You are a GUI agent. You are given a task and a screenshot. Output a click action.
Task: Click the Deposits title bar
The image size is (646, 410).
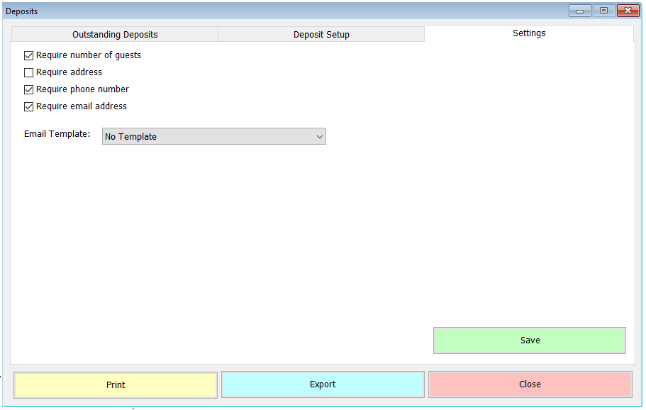[x=284, y=11]
